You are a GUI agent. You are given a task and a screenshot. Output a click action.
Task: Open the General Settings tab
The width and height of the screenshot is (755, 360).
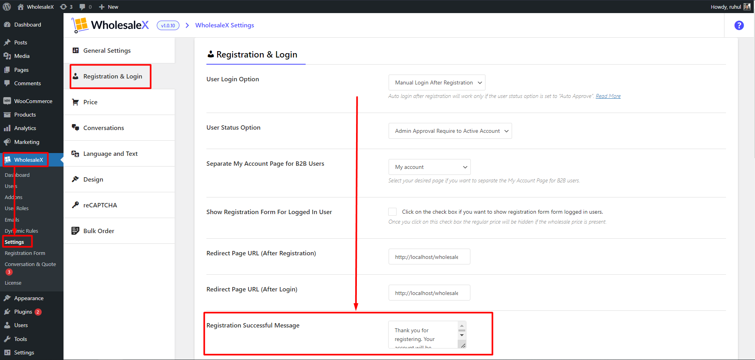pyautogui.click(x=119, y=50)
